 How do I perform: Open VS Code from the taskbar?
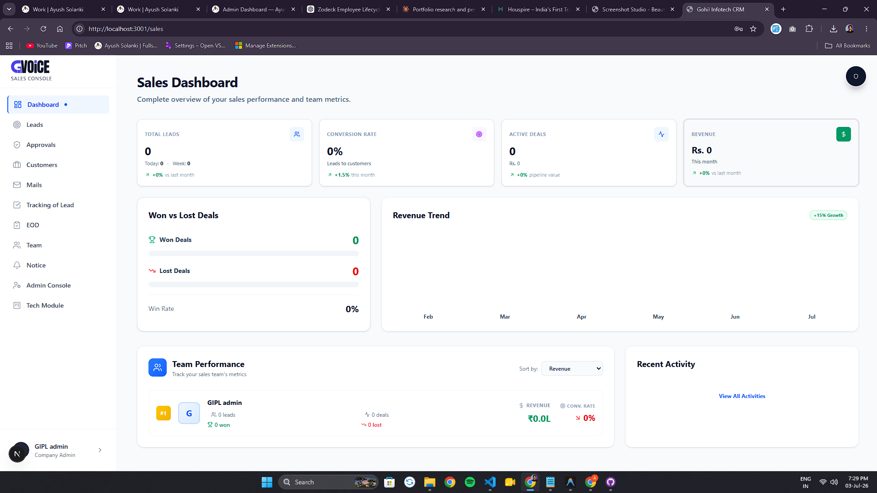pyautogui.click(x=490, y=482)
